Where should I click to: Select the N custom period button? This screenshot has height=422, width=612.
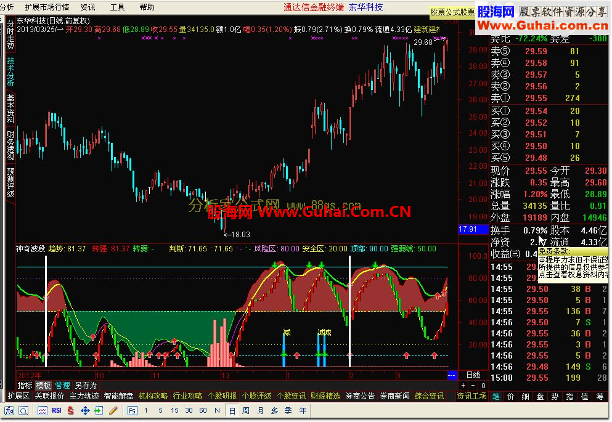coord(217,411)
